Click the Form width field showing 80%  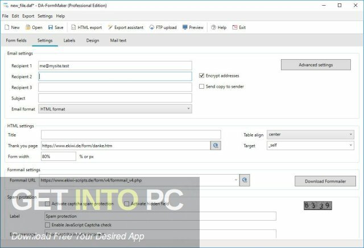[x=59, y=156]
